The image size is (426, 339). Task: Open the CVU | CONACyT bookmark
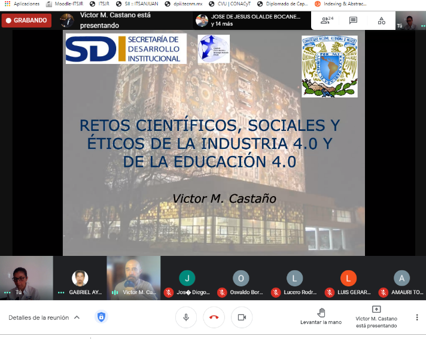230,4
